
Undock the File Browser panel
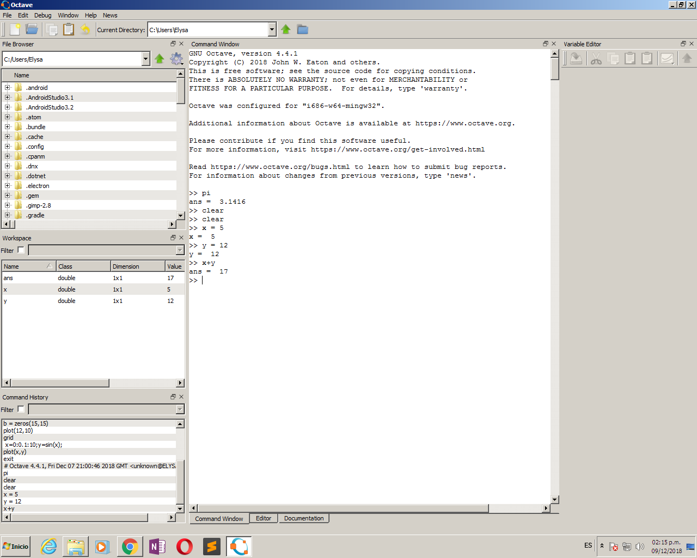tap(173, 44)
